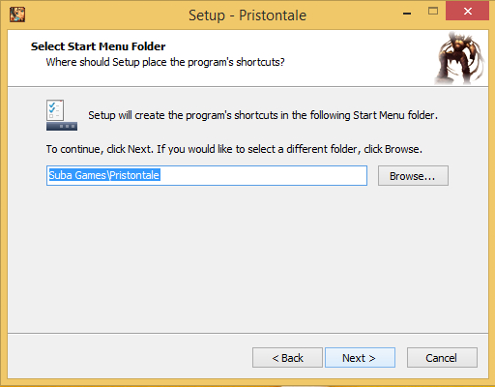Image resolution: width=495 pixels, height=387 pixels.
Task: Go to the previous step with Back
Action: (287, 358)
